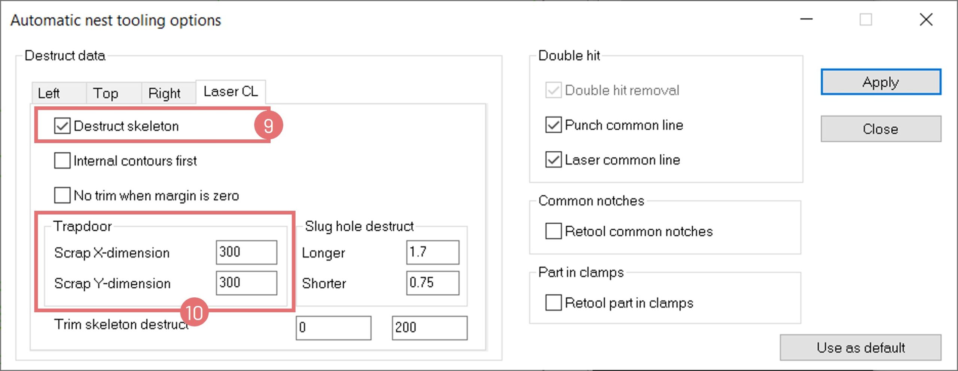The width and height of the screenshot is (958, 371).
Task: Enable Internal contours first
Action: coord(62,161)
